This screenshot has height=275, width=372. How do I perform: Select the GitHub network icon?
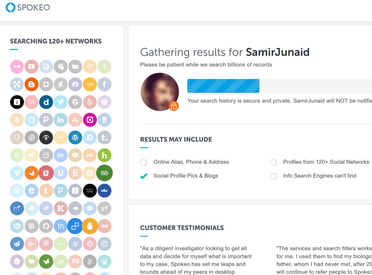coord(46,226)
